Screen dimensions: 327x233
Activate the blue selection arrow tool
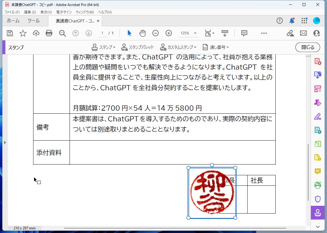coord(129,33)
